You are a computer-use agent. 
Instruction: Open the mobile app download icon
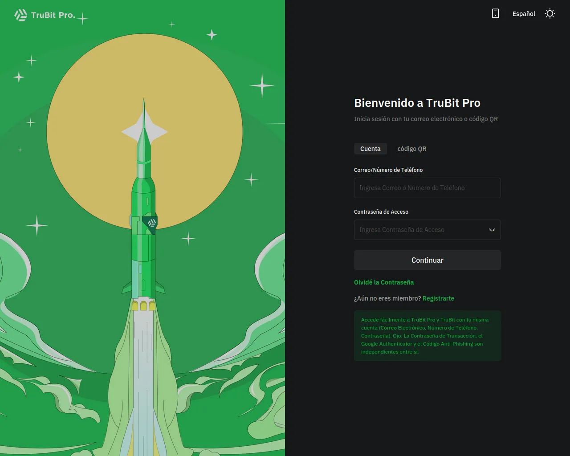click(x=495, y=13)
